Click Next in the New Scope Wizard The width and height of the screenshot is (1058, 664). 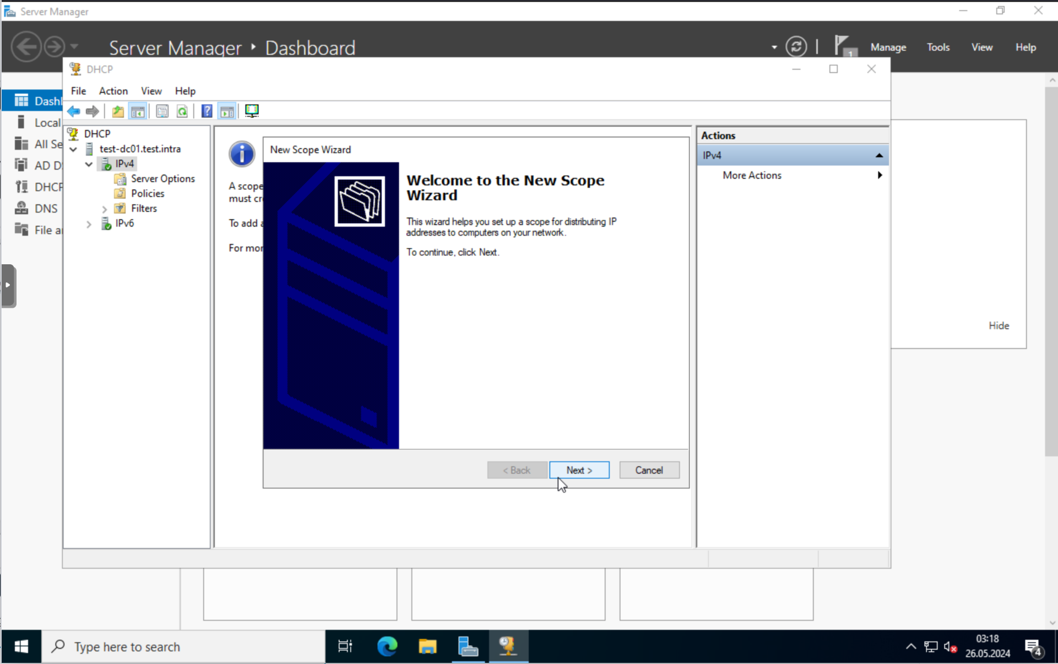(x=579, y=470)
